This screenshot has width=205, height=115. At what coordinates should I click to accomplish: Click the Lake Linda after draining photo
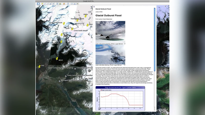[x=110, y=54]
